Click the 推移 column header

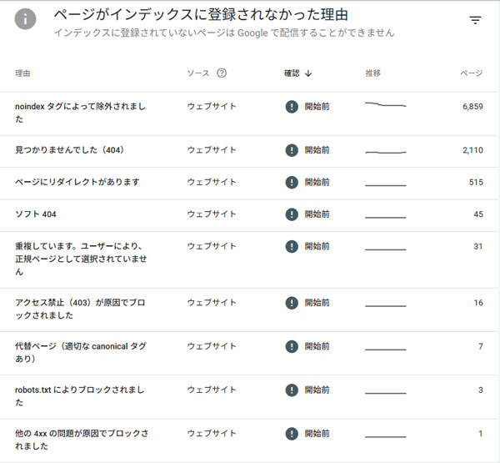click(372, 73)
